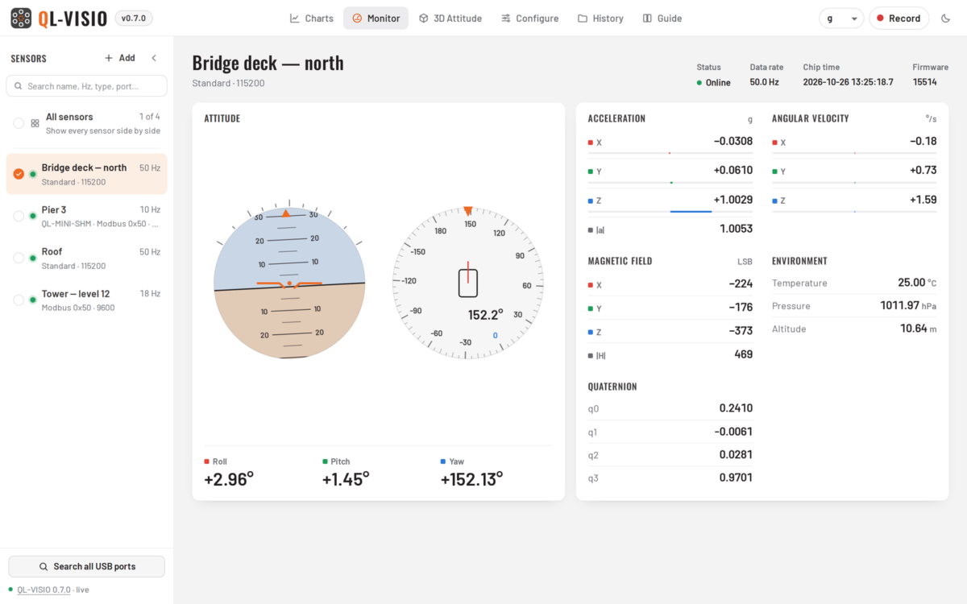Focus the sensor search field
Image resolution: width=967 pixels, height=604 pixels.
[87, 86]
